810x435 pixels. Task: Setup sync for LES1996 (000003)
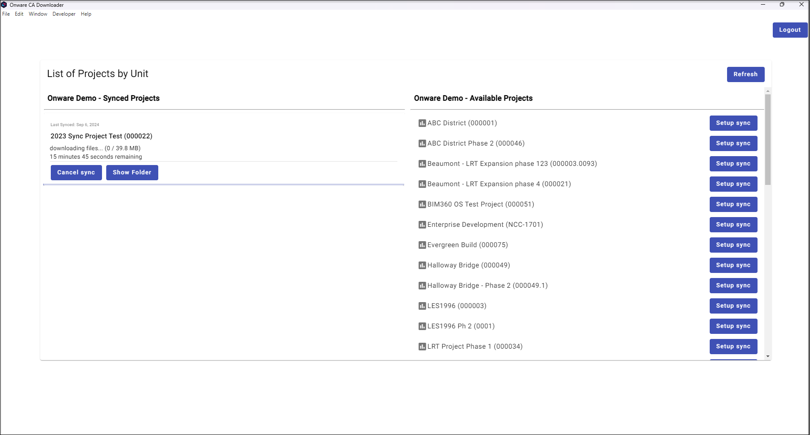733,306
